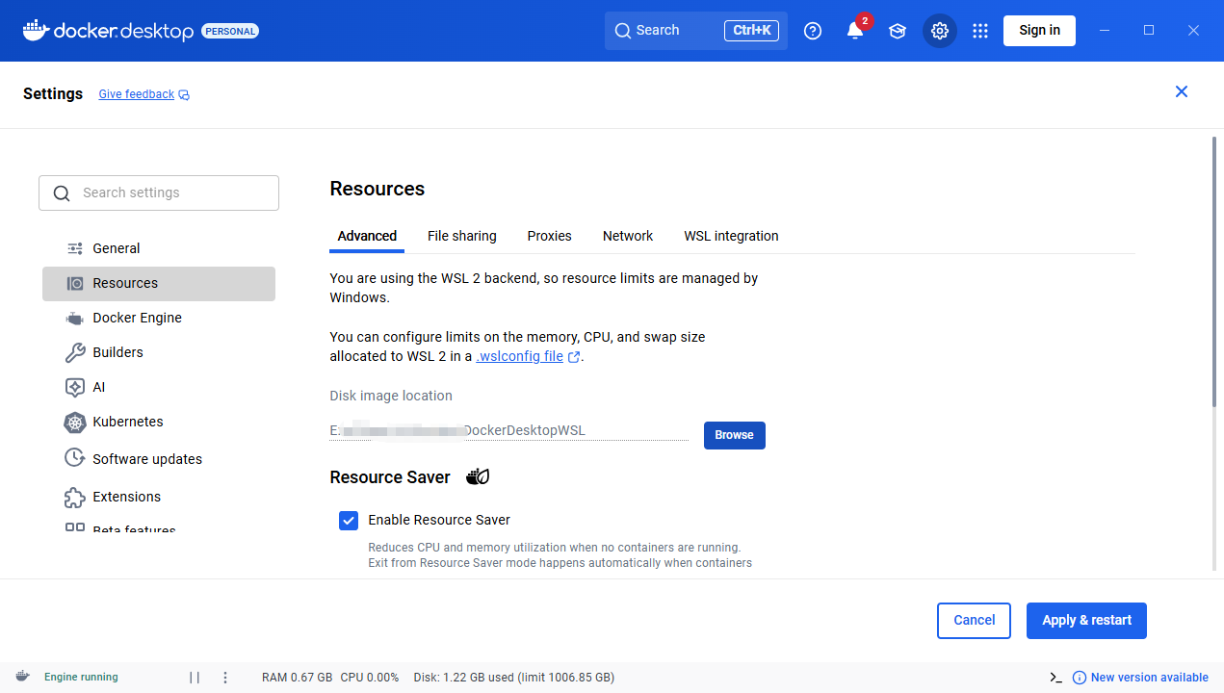This screenshot has height=693, width=1224.
Task: Click Apply & restart button
Action: pyautogui.click(x=1086, y=621)
